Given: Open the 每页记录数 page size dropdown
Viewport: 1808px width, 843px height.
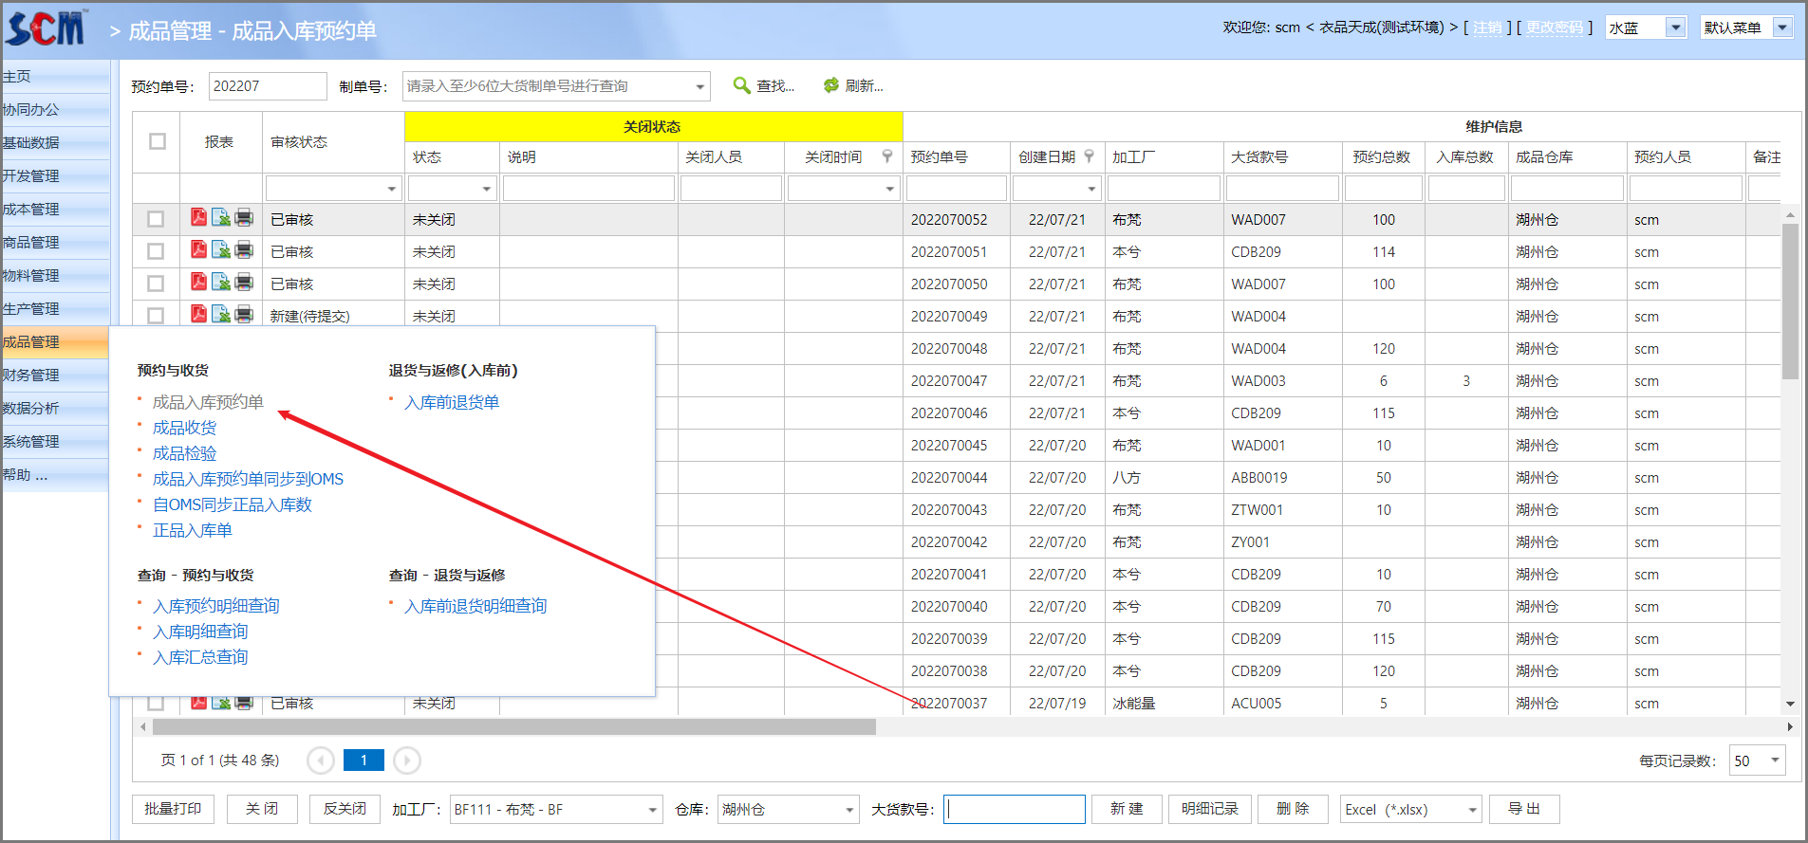Looking at the screenshot, I should [x=1775, y=761].
